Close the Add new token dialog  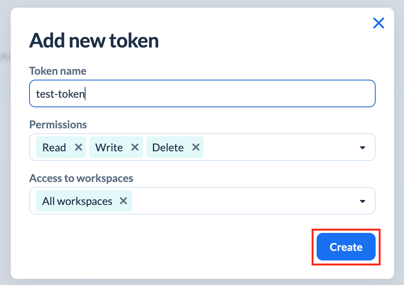(378, 24)
